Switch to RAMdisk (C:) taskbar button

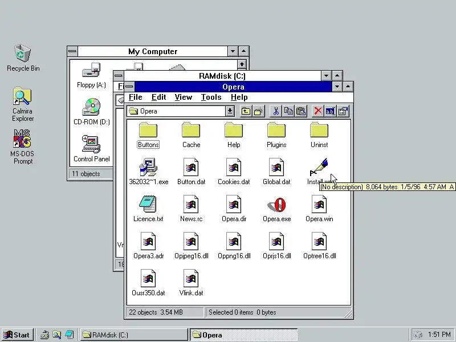click(x=134, y=335)
